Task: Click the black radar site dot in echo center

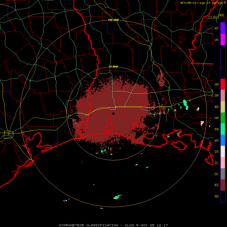Action: 113,113
